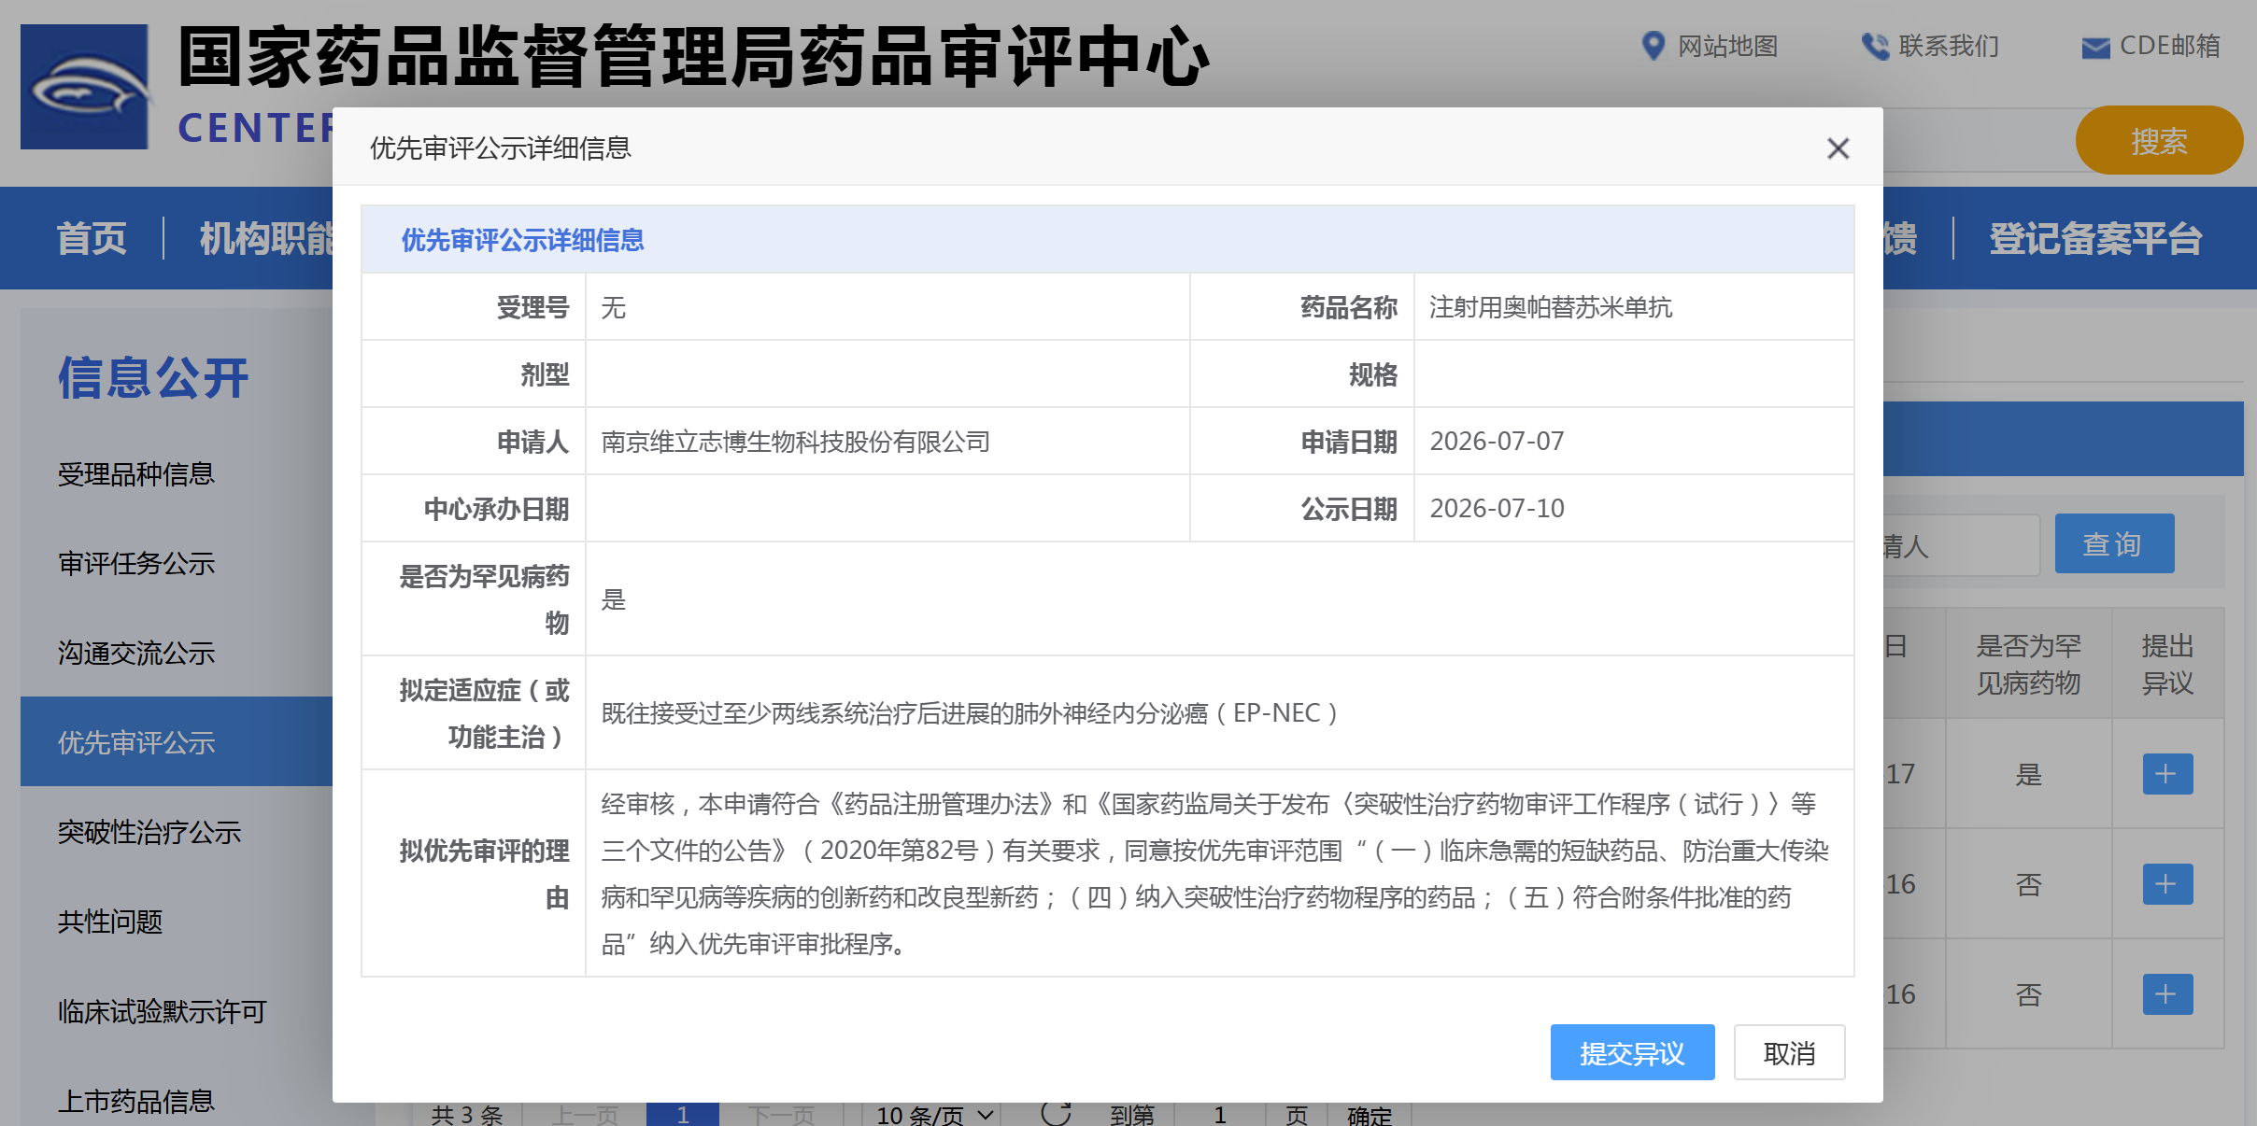The image size is (2257, 1126).
Task: Click the 提出异议 column header
Action: coord(2167,664)
